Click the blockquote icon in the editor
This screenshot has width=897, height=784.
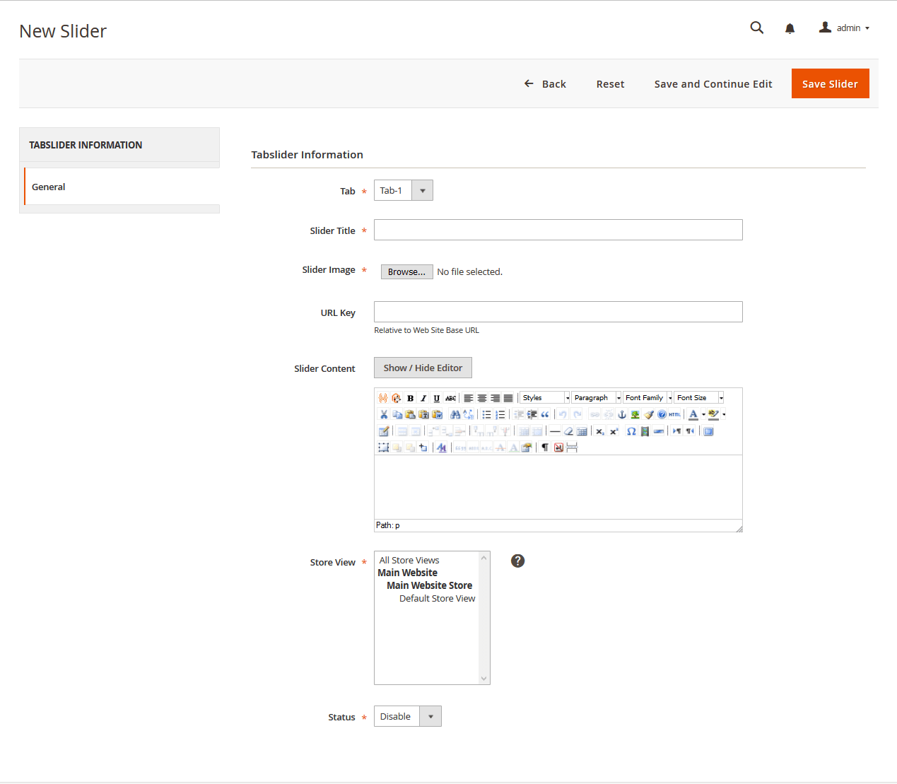545,414
